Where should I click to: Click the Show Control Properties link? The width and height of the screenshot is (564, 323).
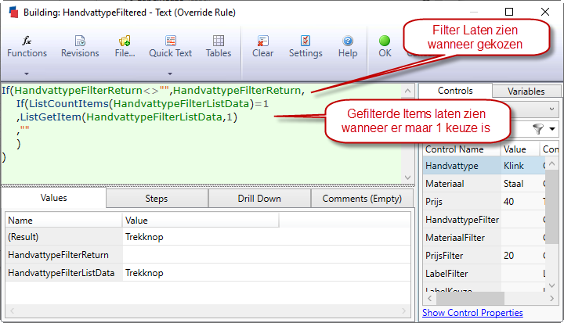[472, 313]
